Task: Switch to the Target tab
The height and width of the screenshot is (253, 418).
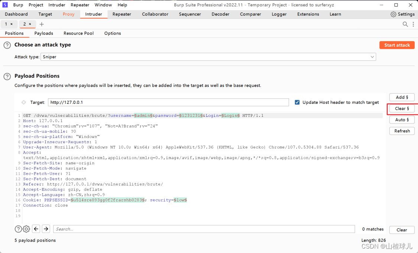Action: coord(45,14)
